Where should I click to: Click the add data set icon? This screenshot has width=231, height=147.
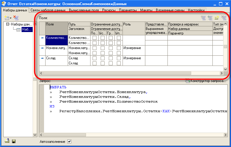(x=6, y=18)
